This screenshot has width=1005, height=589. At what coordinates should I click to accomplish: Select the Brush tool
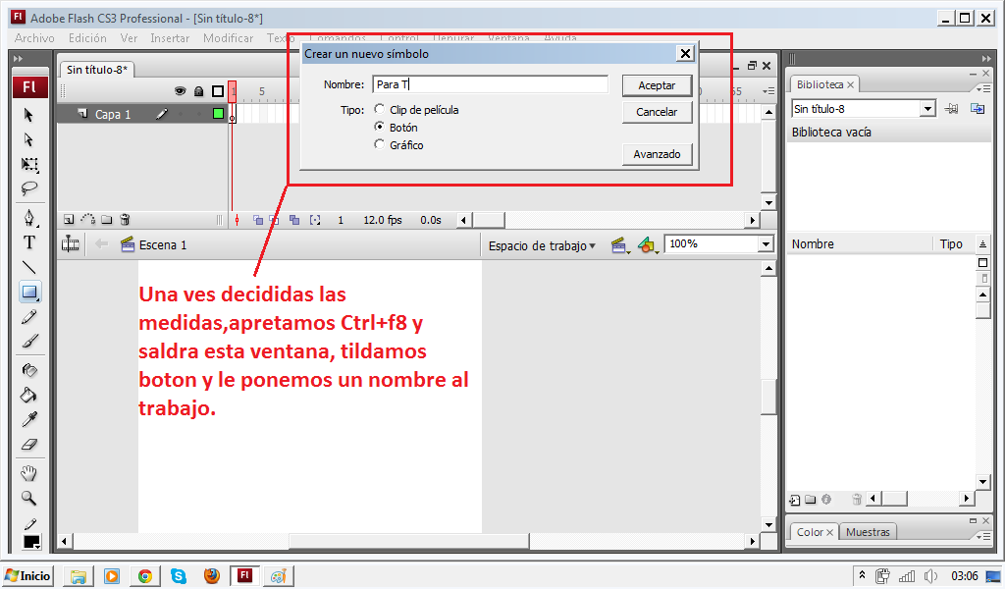coord(29,342)
